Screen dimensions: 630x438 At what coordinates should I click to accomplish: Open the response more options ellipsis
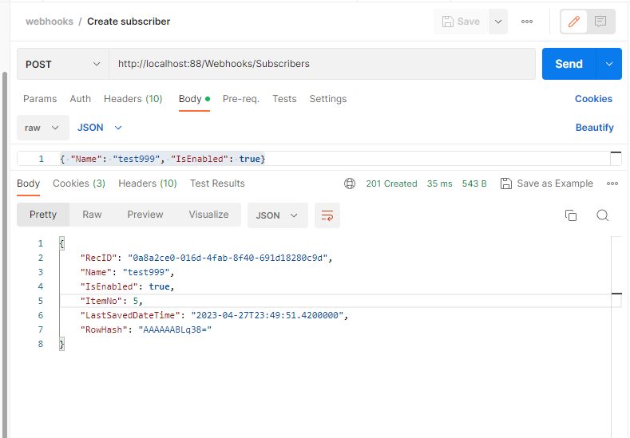click(x=612, y=183)
